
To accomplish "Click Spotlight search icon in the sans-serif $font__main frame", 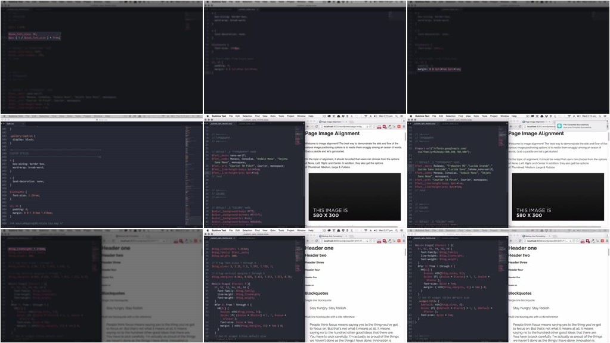I will click(397, 116).
